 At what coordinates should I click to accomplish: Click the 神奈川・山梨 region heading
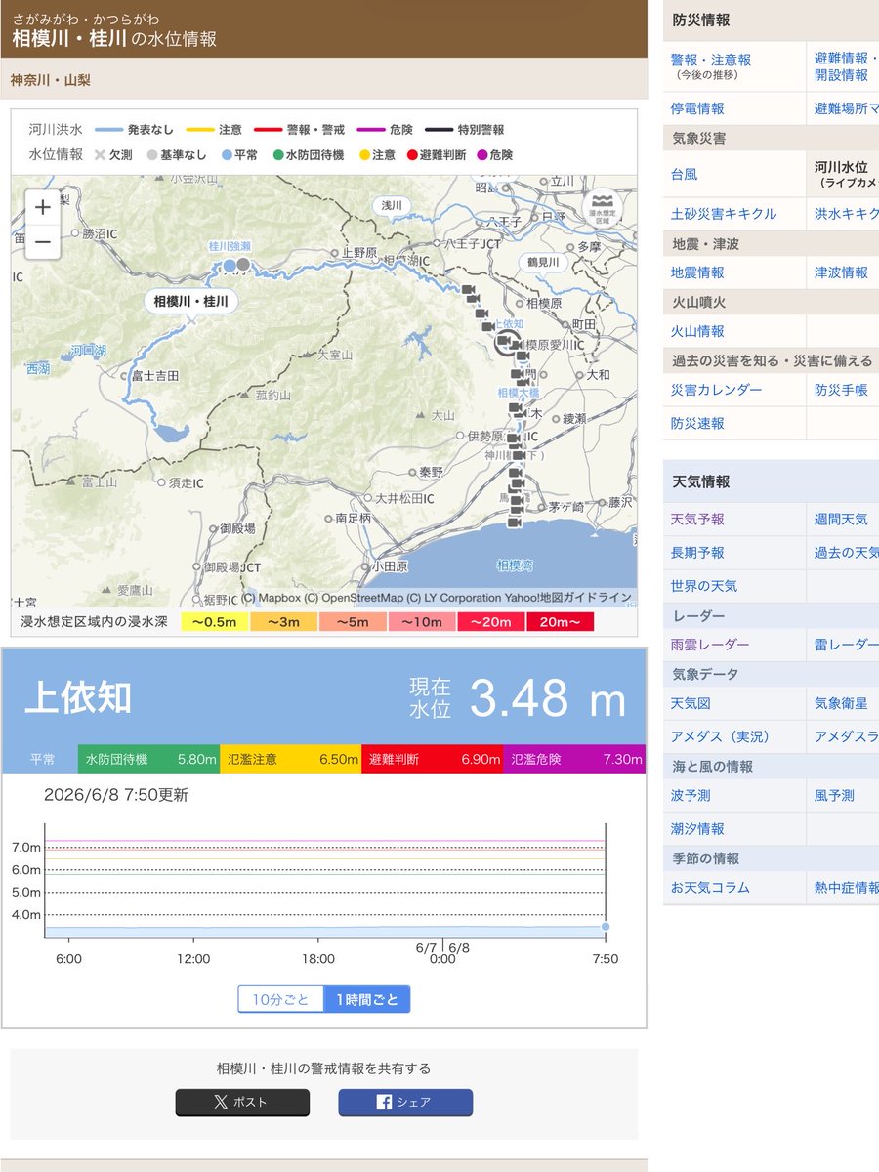pos(51,80)
